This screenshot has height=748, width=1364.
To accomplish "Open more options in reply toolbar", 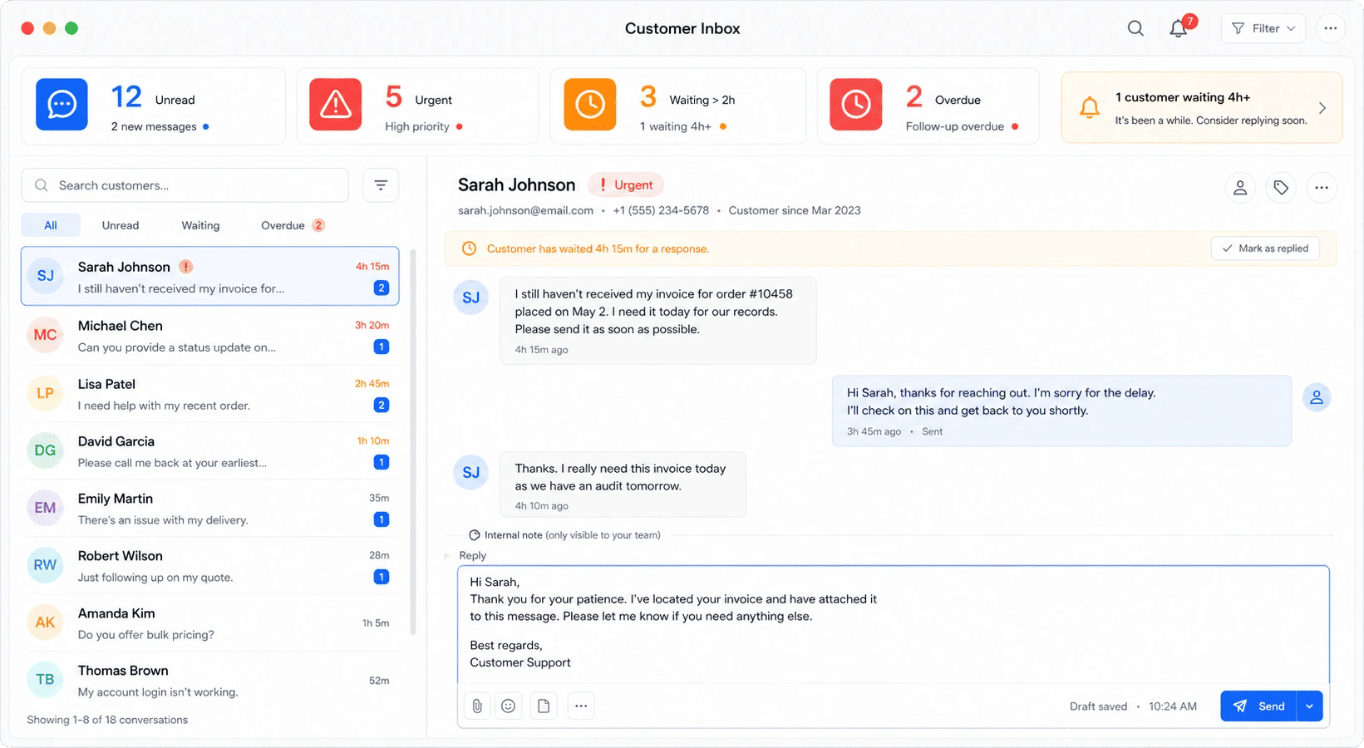I will 581,706.
